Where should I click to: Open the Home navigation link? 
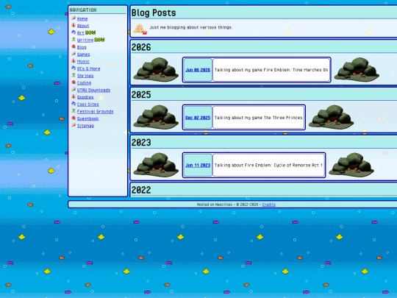pos(82,18)
